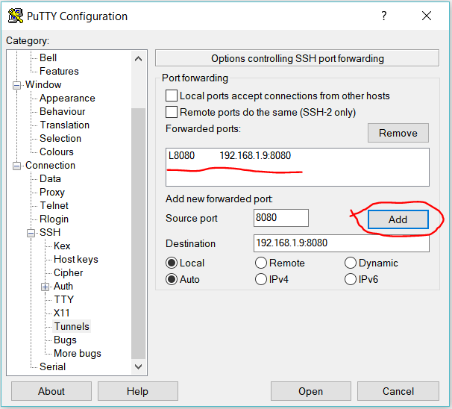Click the Source port input field
The height and width of the screenshot is (409, 452).
280,218
